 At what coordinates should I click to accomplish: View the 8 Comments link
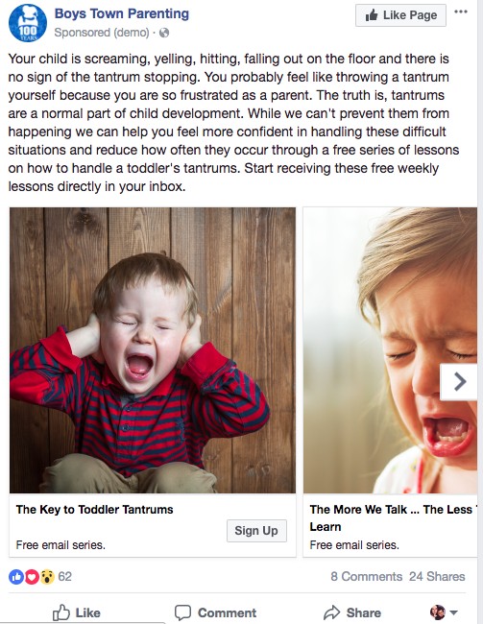pos(367,577)
